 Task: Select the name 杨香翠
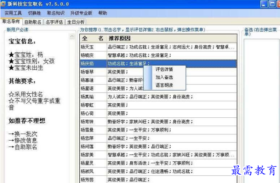click(x=87, y=72)
